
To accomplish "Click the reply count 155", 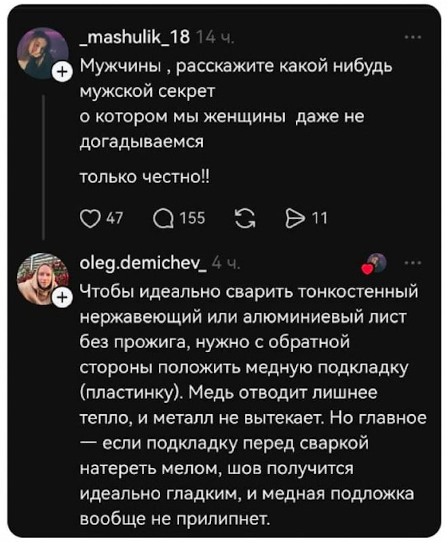I will [183, 217].
